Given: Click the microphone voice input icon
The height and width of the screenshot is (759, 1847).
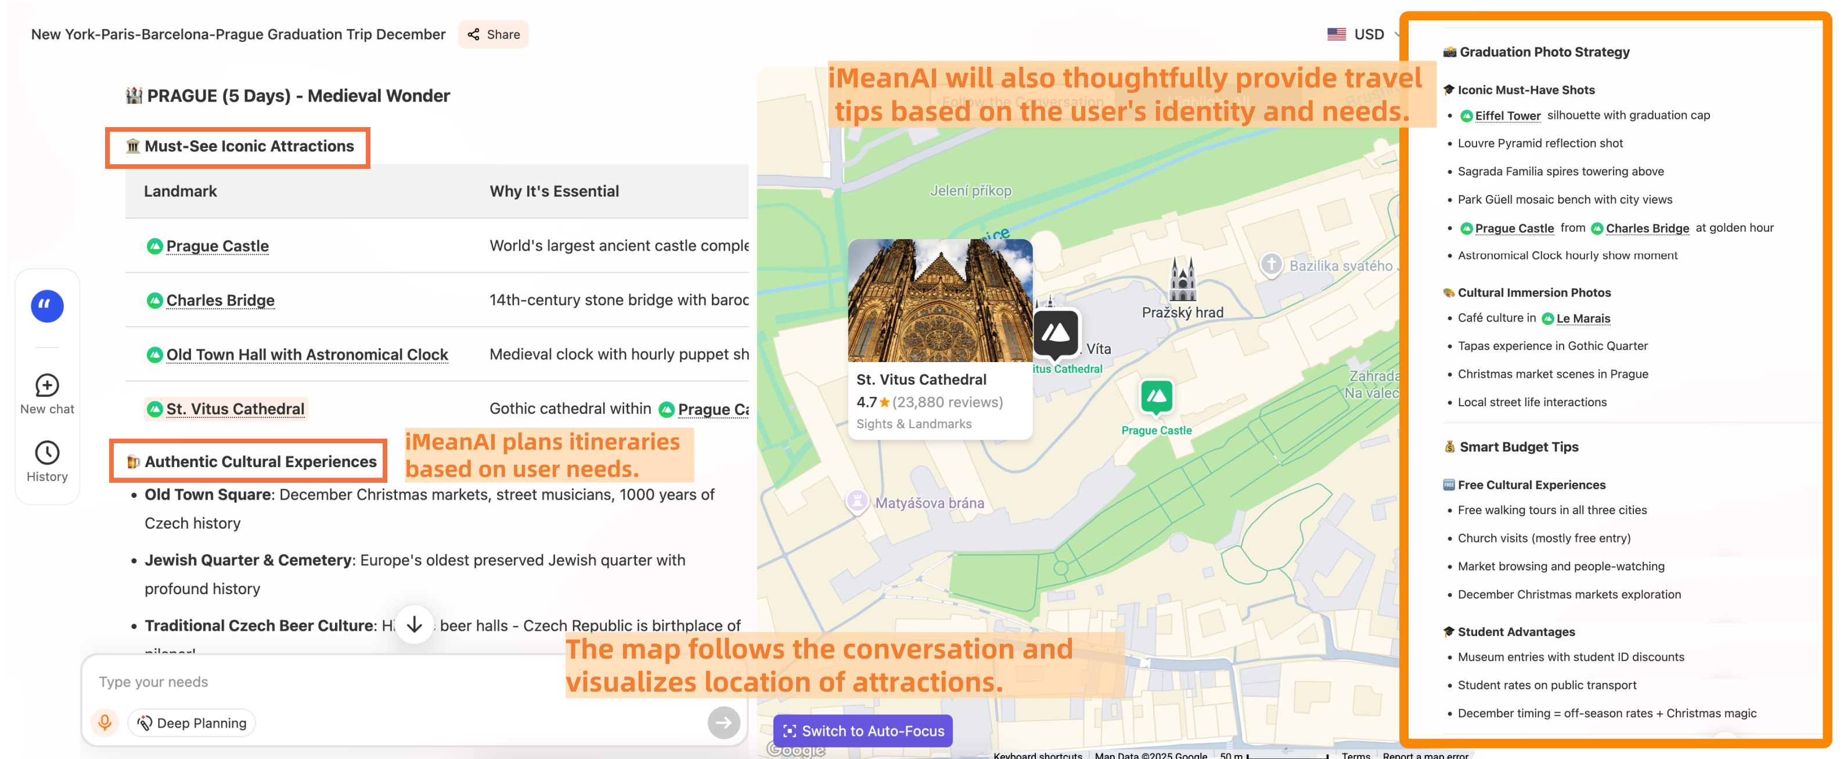Looking at the screenshot, I should point(105,722).
